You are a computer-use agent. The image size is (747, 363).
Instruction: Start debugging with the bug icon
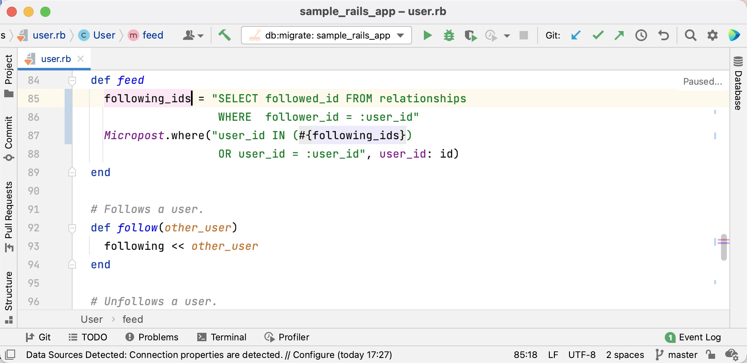[449, 35]
